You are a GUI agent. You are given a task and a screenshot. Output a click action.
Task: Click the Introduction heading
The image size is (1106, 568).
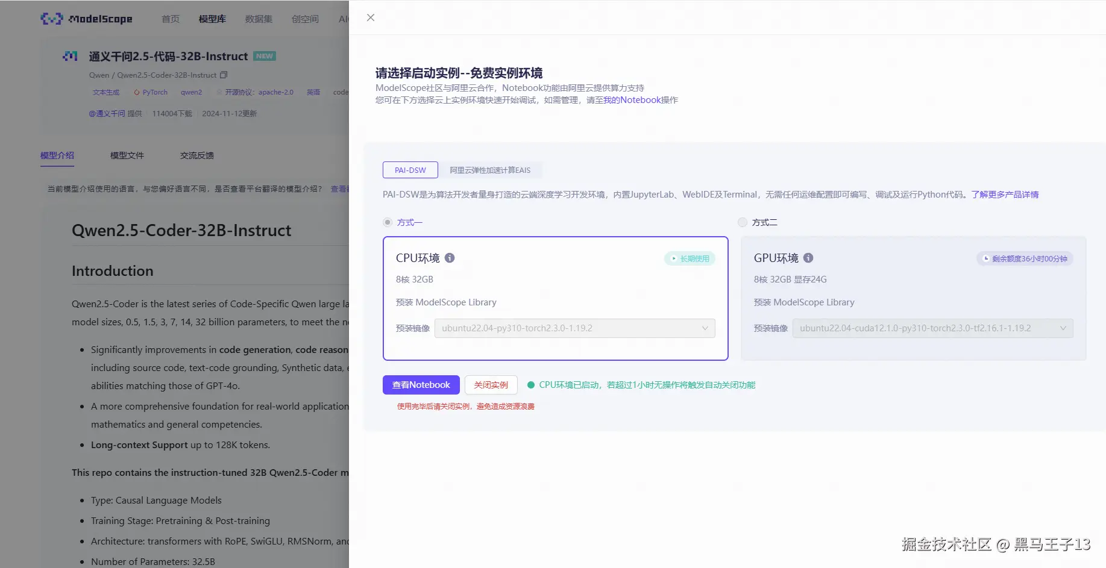113,271
